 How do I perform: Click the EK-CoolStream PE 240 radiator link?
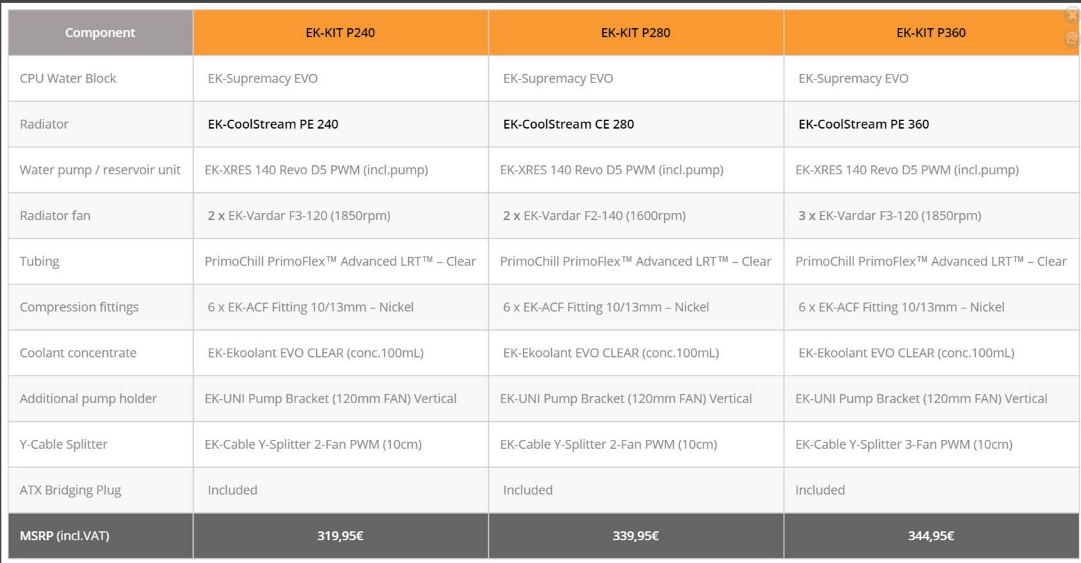click(x=273, y=124)
